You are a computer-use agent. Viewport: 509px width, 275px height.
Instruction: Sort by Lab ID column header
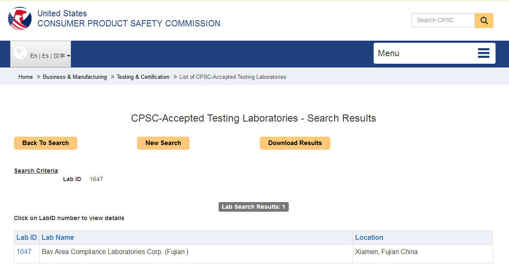point(26,238)
